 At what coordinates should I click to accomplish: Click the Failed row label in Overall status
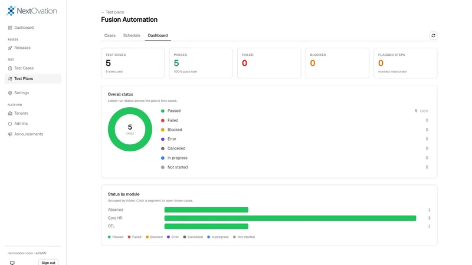[x=173, y=120]
